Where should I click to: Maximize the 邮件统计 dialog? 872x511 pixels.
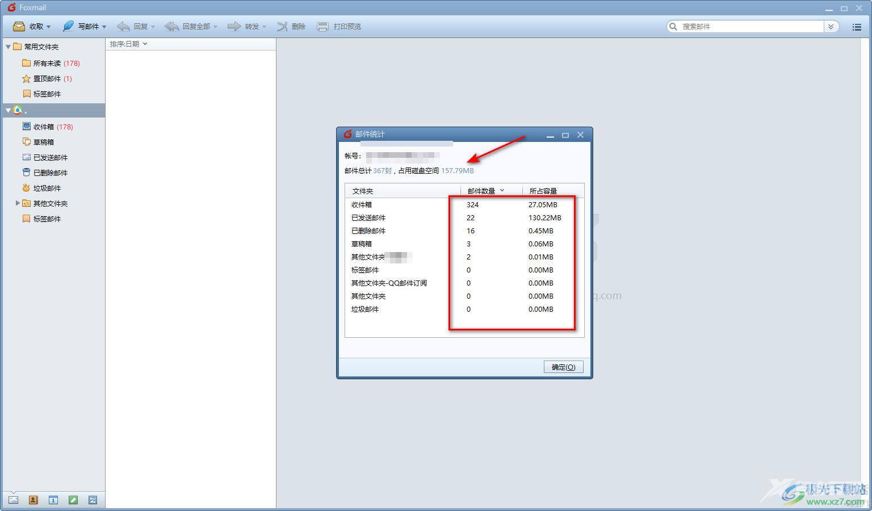point(565,135)
